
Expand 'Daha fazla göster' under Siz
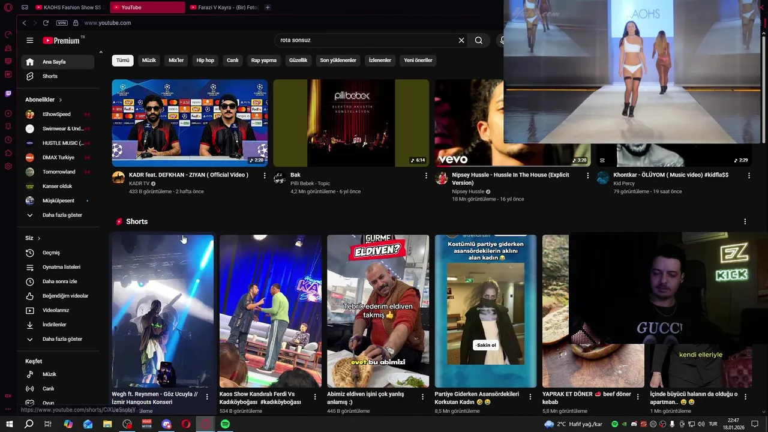(58, 339)
